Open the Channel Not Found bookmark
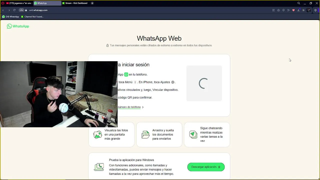The image size is (320, 180). point(32,17)
